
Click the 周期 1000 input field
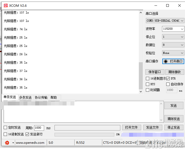point(39,128)
